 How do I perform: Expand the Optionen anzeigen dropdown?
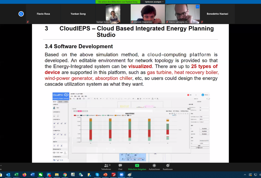[154, 2]
